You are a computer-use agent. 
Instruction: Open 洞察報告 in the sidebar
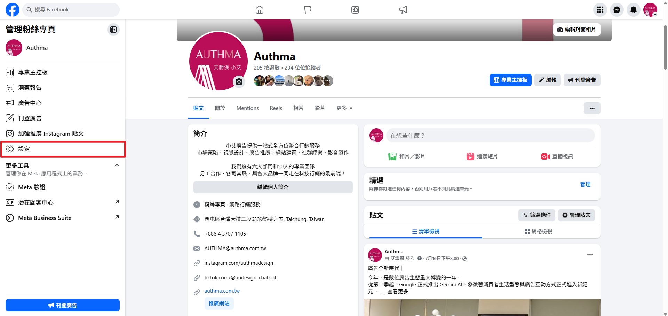(63, 88)
